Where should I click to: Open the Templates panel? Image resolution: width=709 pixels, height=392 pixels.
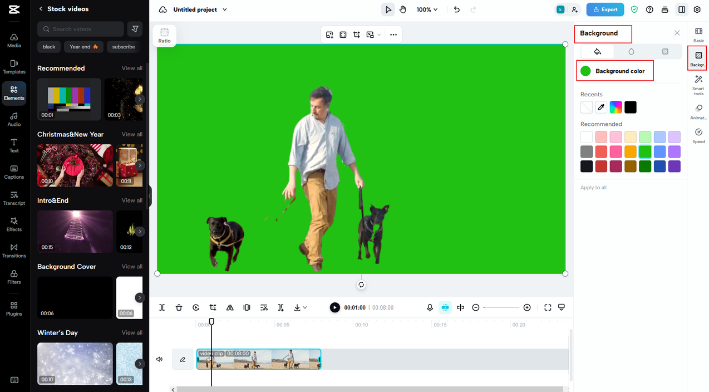[14, 67]
